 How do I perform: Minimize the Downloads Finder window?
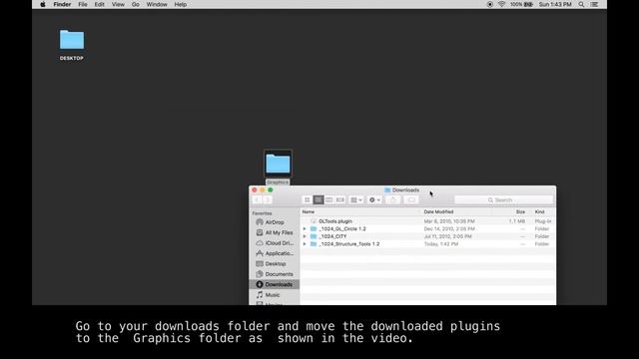click(x=263, y=190)
